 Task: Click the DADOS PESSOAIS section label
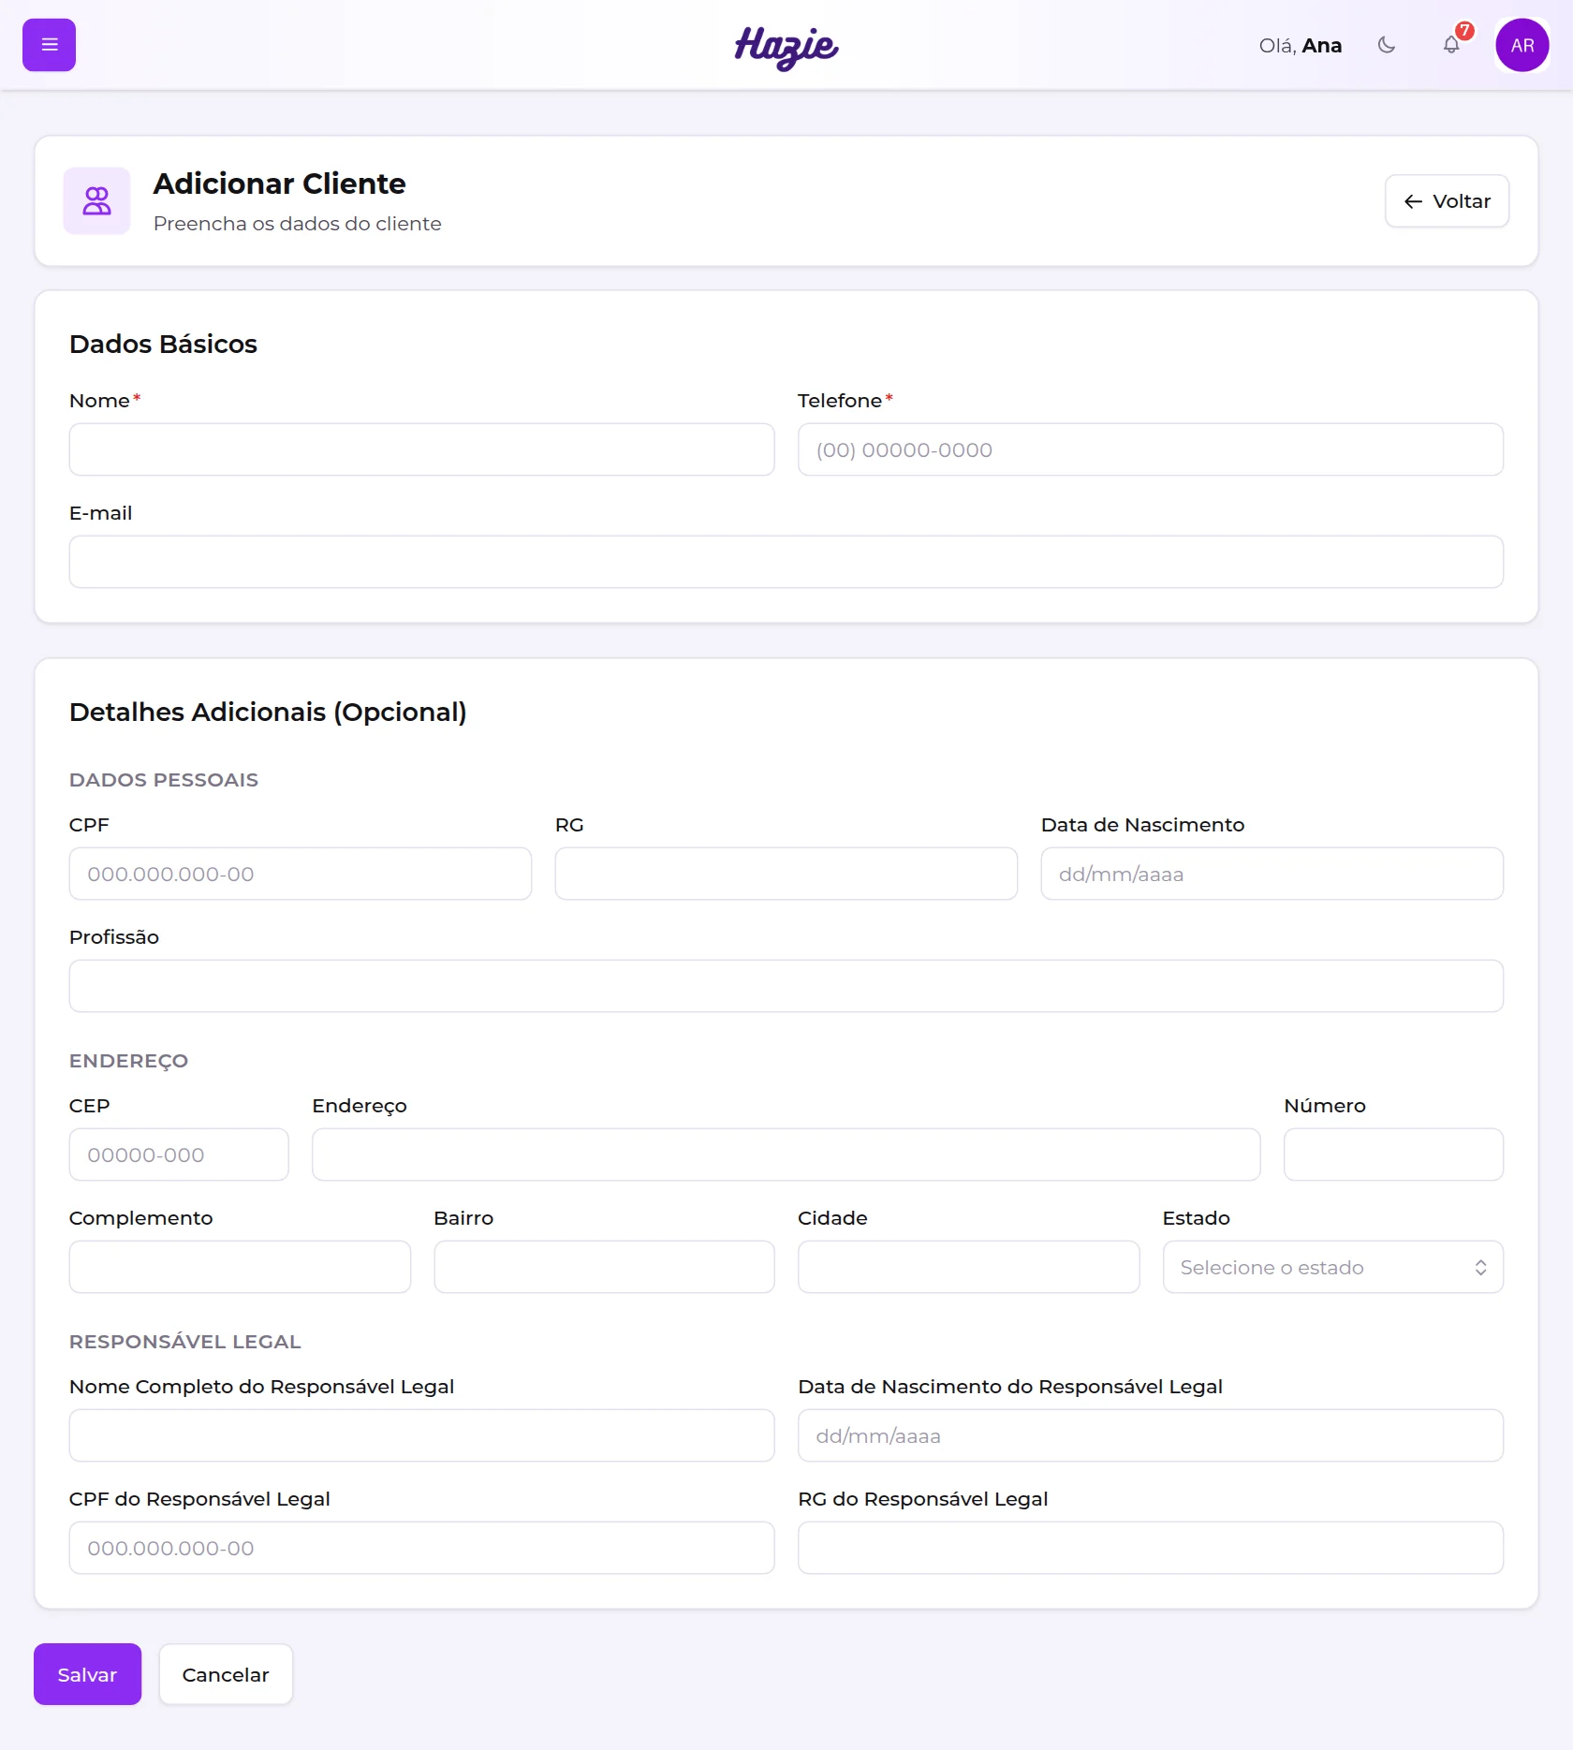click(164, 780)
